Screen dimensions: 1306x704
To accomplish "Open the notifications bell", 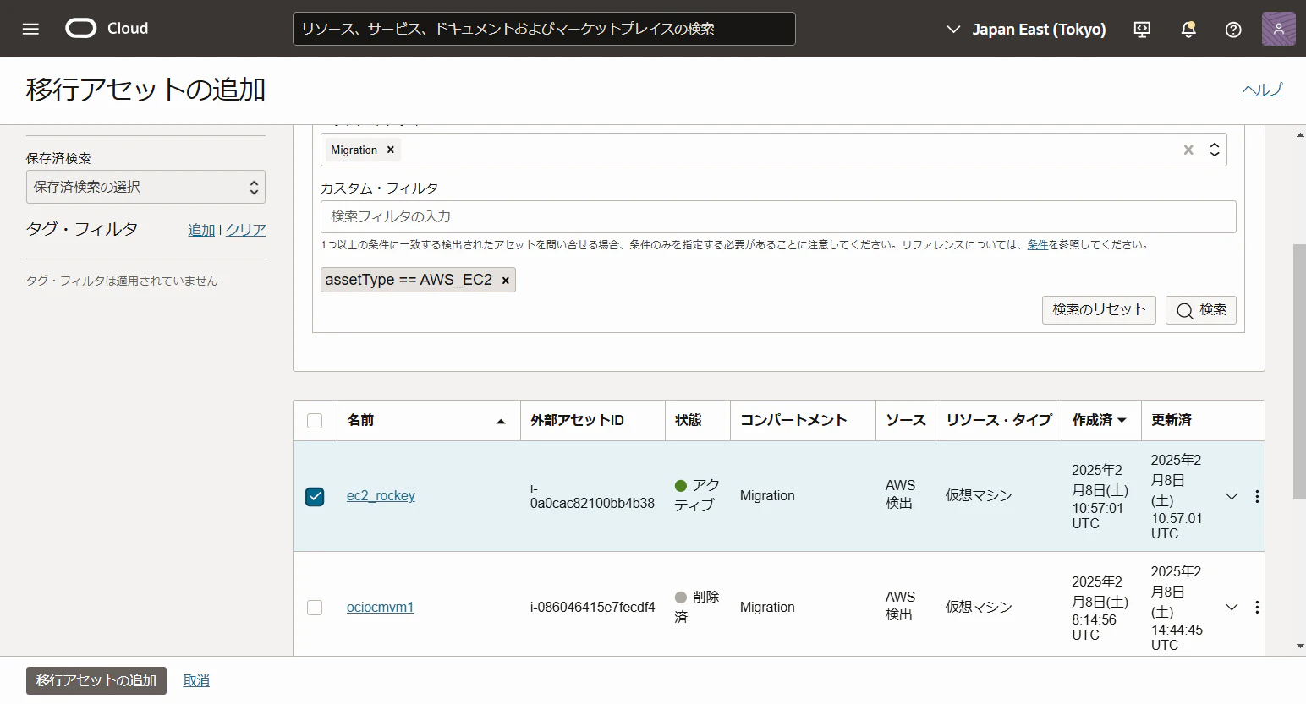I will (x=1188, y=30).
